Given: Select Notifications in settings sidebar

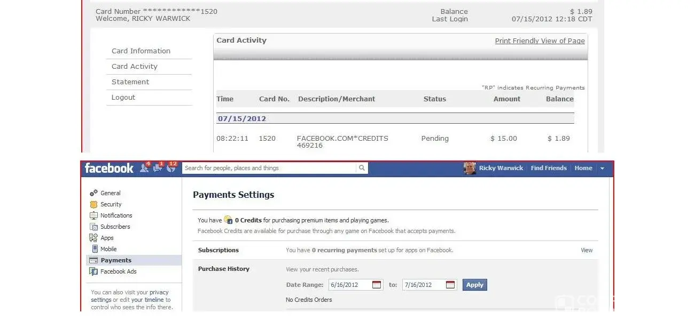Looking at the screenshot, I should tap(116, 215).
